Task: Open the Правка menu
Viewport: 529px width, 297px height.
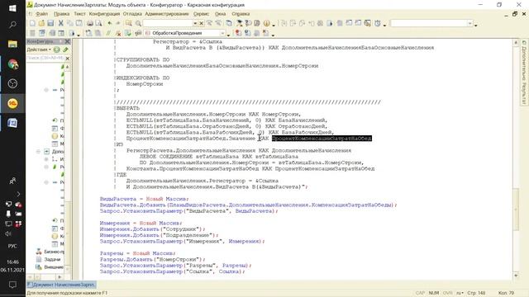Action: (x=61, y=14)
